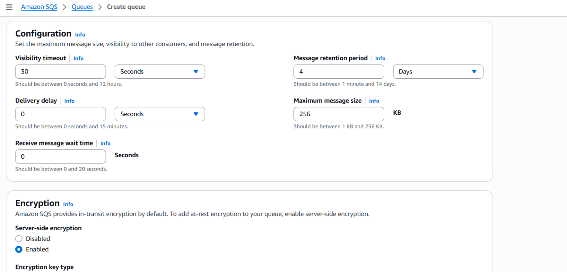
Task: Click the delivery delay value field
Action: [60, 114]
